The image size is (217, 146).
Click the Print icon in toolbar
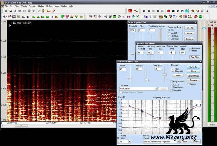29,11
